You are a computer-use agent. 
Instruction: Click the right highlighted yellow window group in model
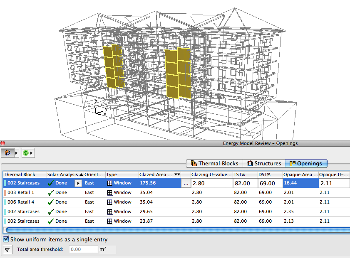click(178, 73)
